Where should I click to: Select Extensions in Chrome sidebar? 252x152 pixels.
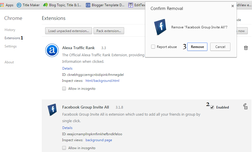[x=13, y=38]
